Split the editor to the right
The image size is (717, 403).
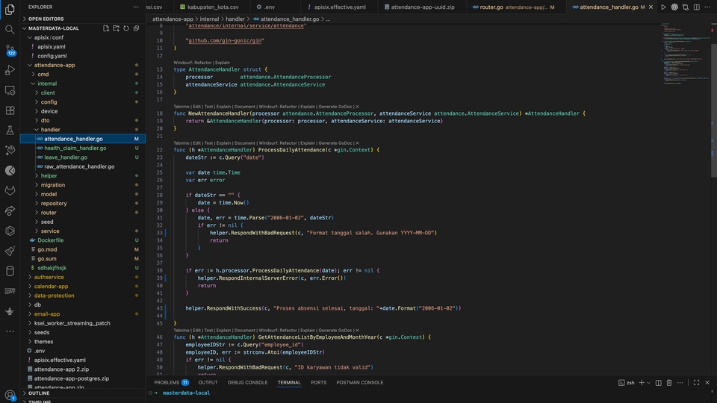[696, 7]
